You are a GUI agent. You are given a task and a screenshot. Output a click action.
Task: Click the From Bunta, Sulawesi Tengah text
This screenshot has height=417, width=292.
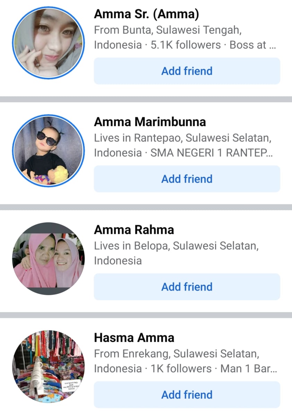(168, 30)
